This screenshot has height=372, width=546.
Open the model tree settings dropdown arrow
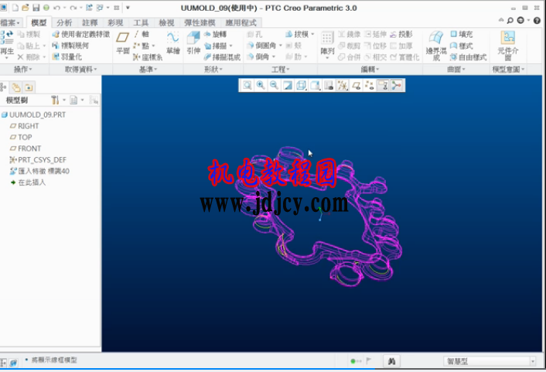pyautogui.click(x=64, y=101)
